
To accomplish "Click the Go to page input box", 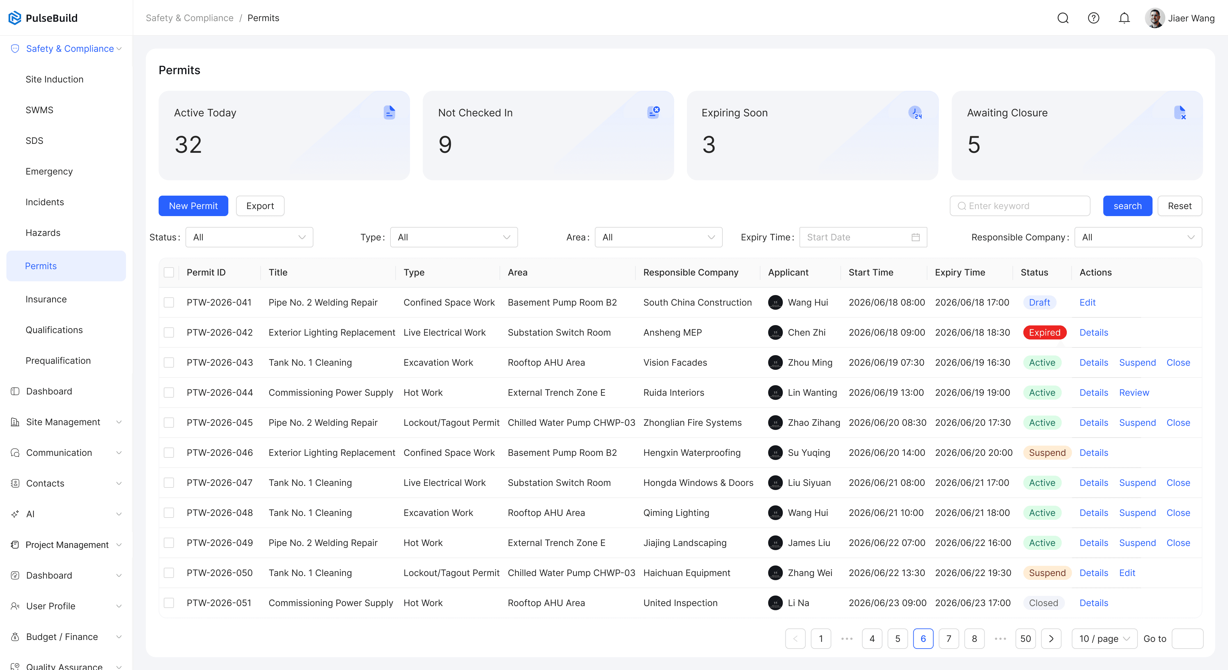I will point(1187,639).
